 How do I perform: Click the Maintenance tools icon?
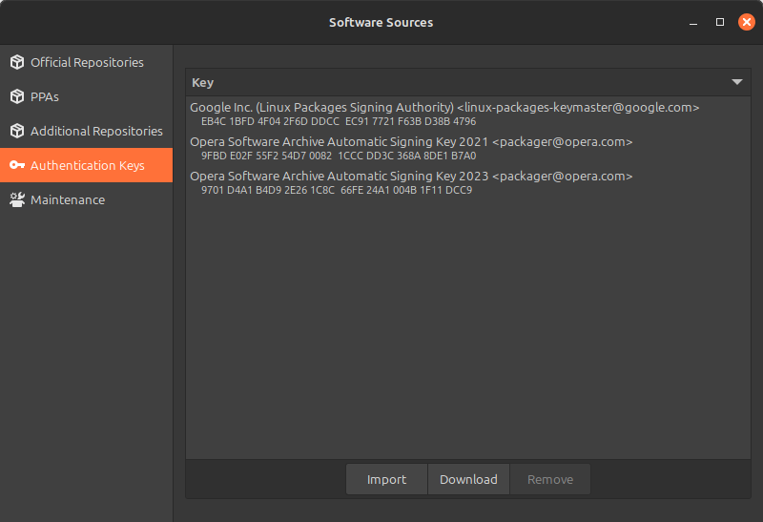point(17,199)
